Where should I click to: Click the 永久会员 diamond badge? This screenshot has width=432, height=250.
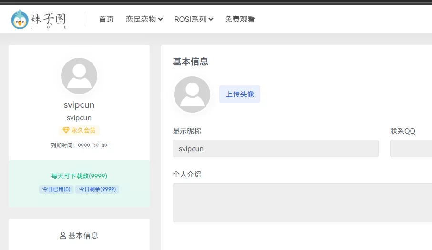coord(79,130)
